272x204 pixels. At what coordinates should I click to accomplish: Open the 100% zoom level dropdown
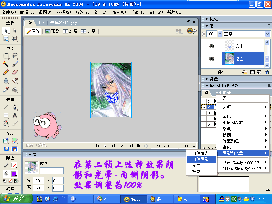click(194, 146)
